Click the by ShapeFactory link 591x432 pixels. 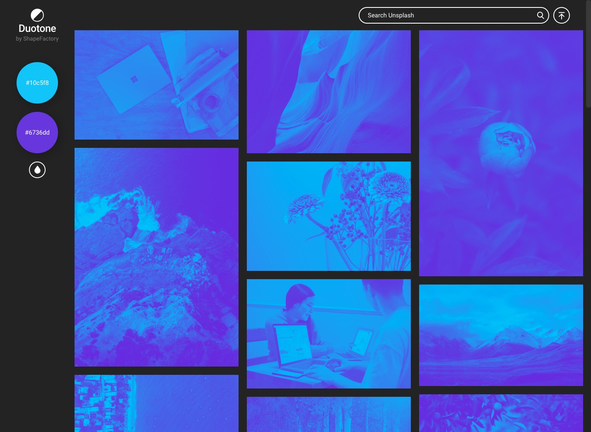(x=37, y=39)
